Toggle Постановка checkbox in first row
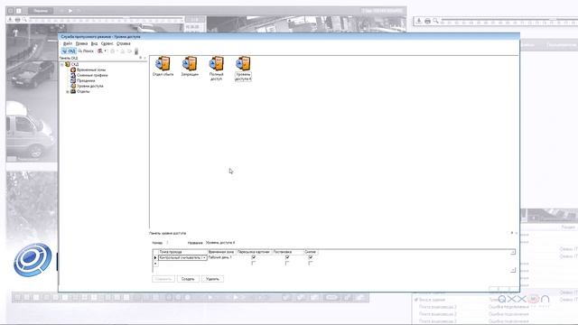The width and height of the screenshot is (578, 325). pos(287,257)
